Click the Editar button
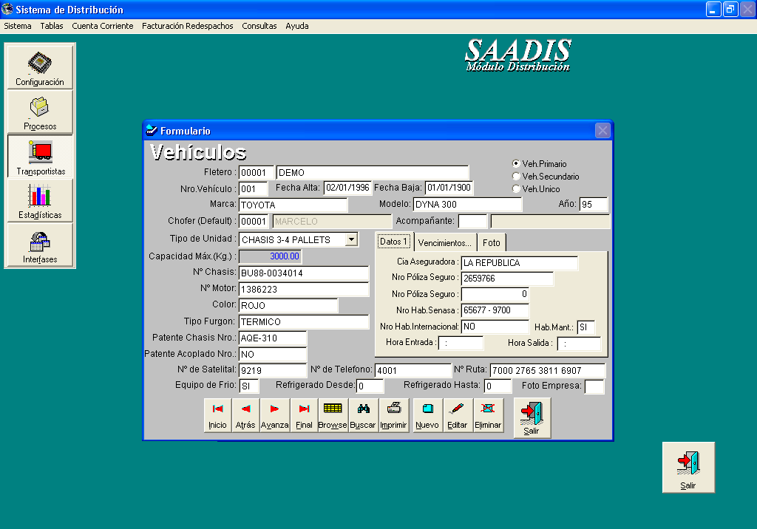 (457, 415)
